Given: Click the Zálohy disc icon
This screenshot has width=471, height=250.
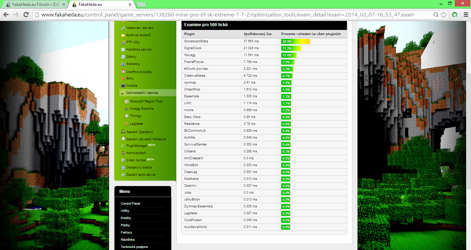Looking at the screenshot, I should tap(123, 57).
